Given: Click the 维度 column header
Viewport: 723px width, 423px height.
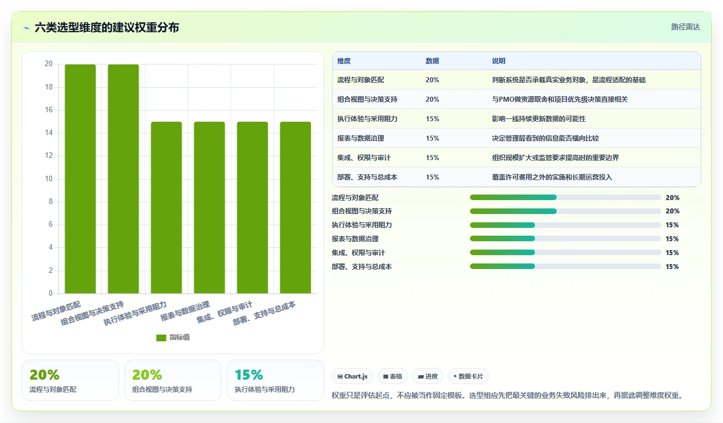Looking at the screenshot, I should [344, 61].
